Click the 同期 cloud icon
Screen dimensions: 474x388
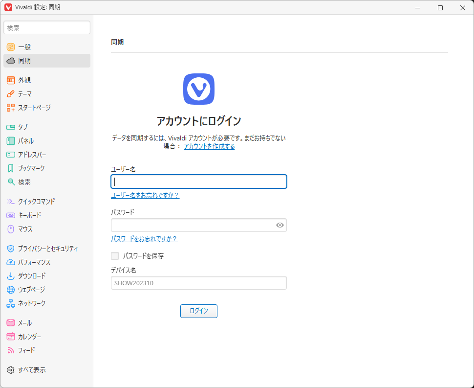[11, 61]
